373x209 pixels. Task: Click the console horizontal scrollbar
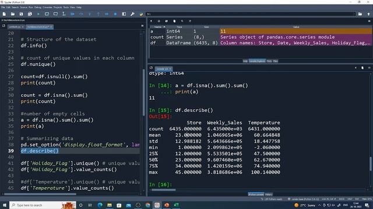(163, 190)
